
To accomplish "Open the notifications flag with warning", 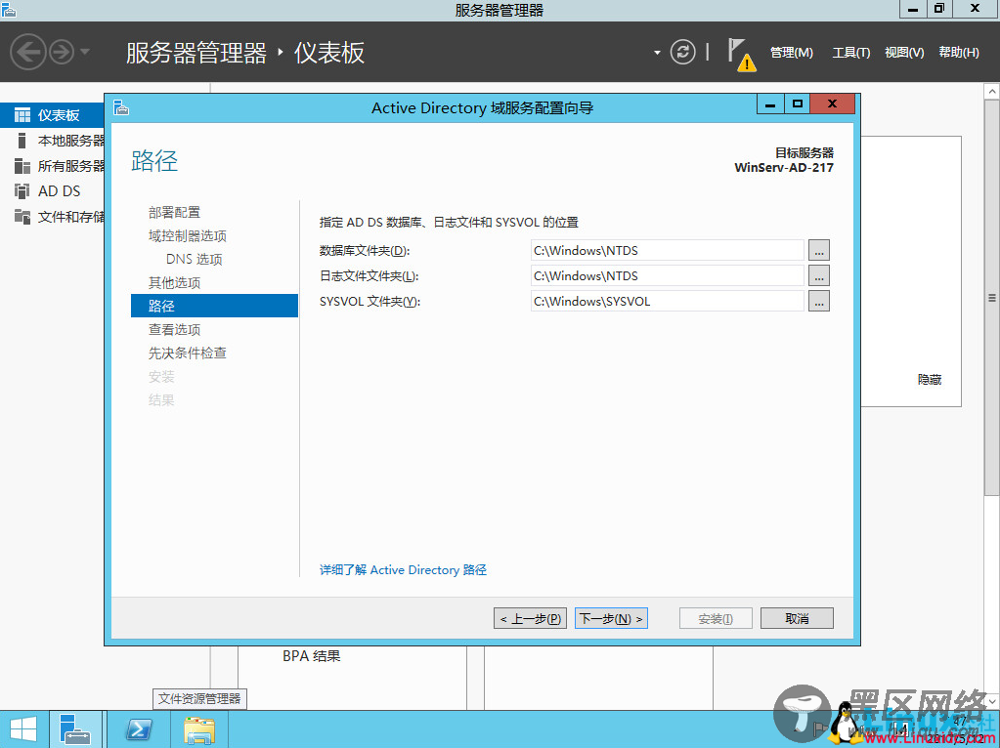I will (741, 54).
